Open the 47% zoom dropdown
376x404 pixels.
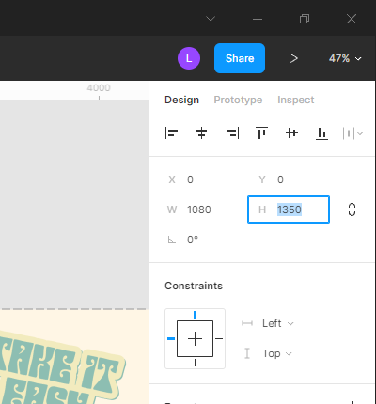345,58
